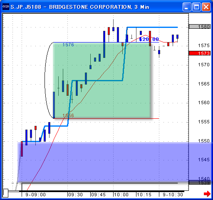This screenshot has width=213, height=200.
Task: Click the white scroll handle at bottom left
Action: [6, 193]
